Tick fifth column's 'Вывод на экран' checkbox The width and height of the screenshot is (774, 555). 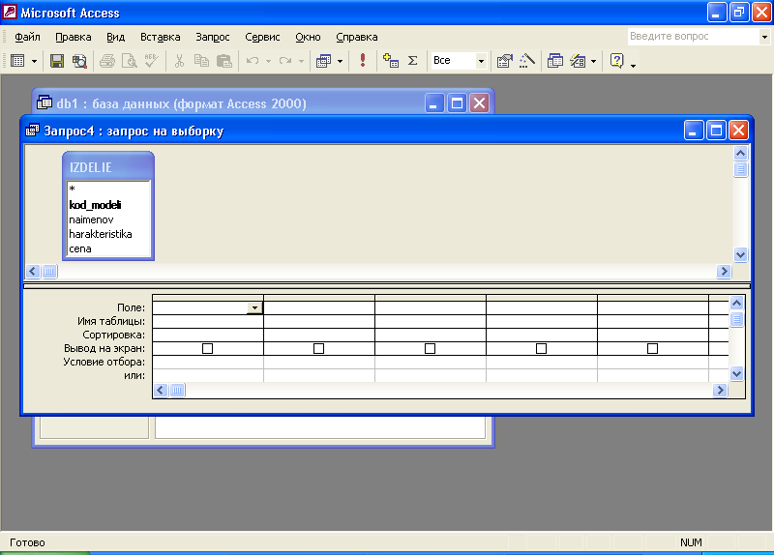pos(652,349)
